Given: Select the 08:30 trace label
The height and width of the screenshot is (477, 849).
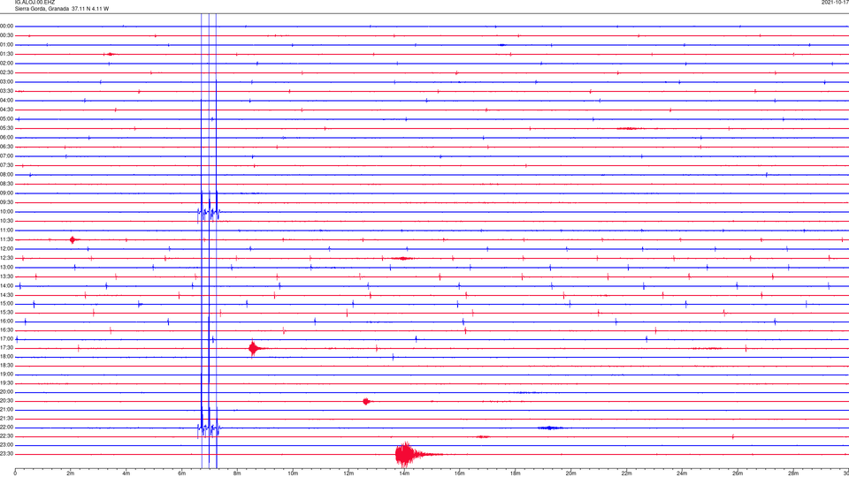Looking at the screenshot, I should pos(7,184).
